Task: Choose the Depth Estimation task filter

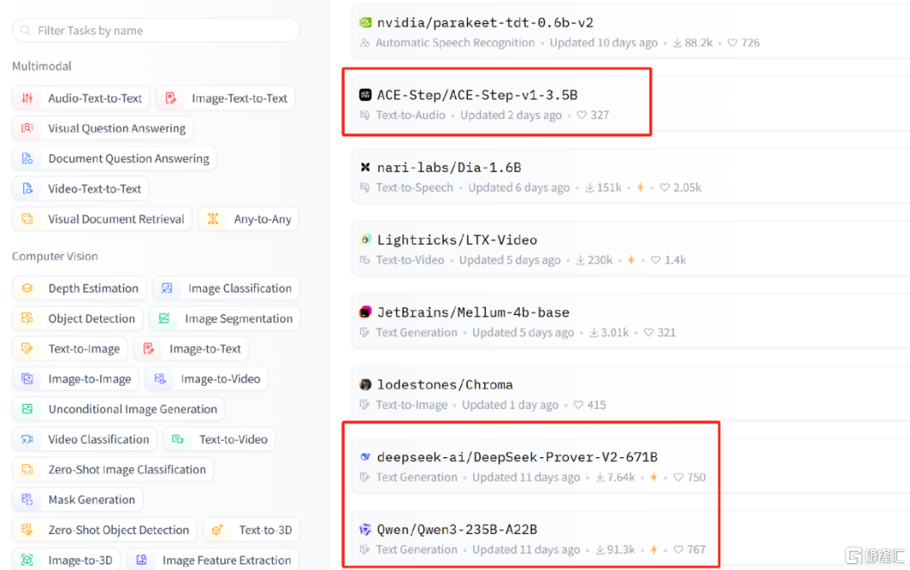Action: tap(79, 288)
